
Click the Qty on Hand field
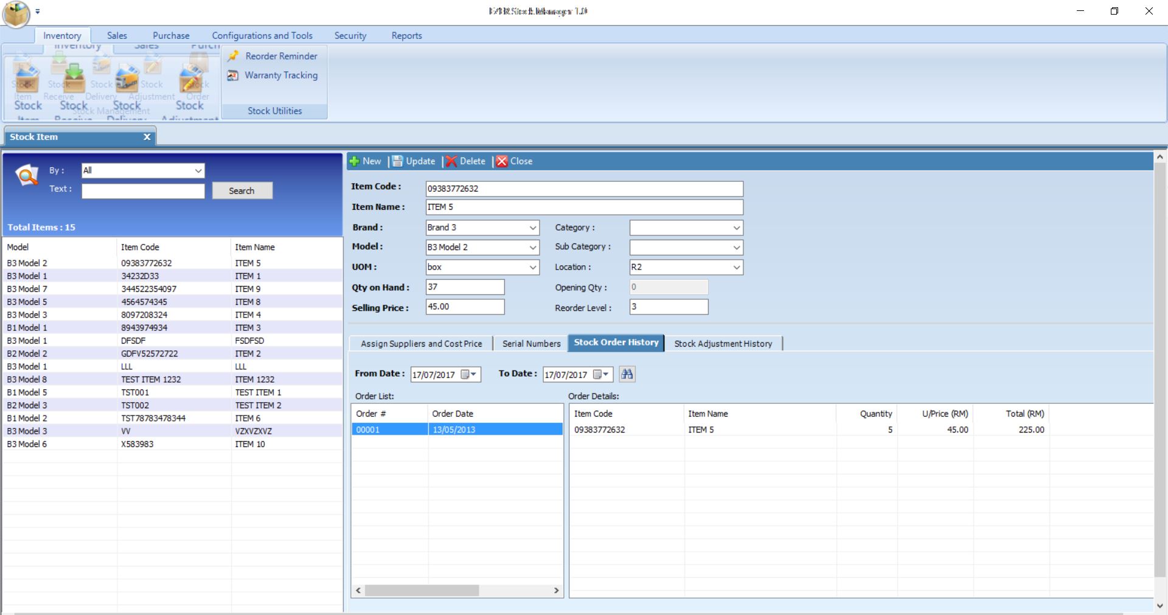[x=465, y=287]
